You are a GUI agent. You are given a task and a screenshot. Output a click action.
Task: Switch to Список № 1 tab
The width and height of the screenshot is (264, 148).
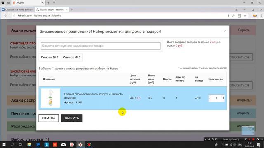[x=49, y=58]
